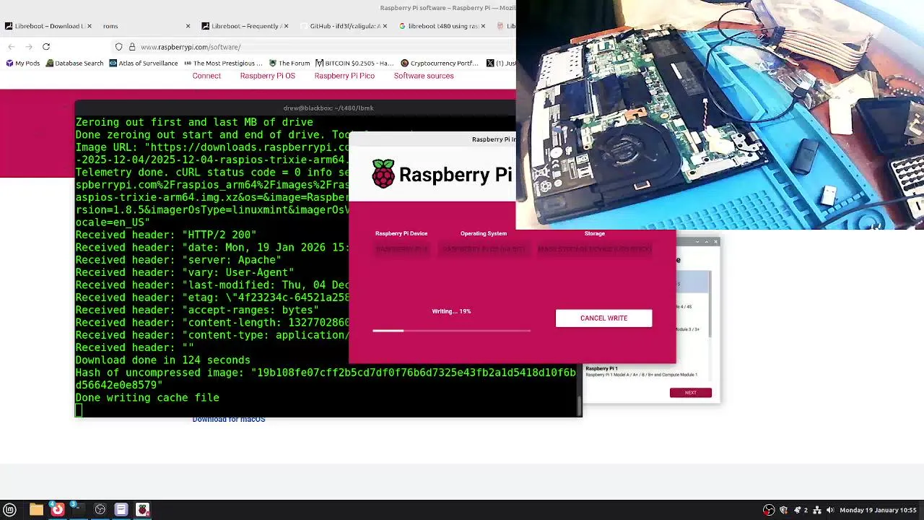924x520 pixels.
Task: Open The Forum bookmark
Action: pyautogui.click(x=289, y=64)
